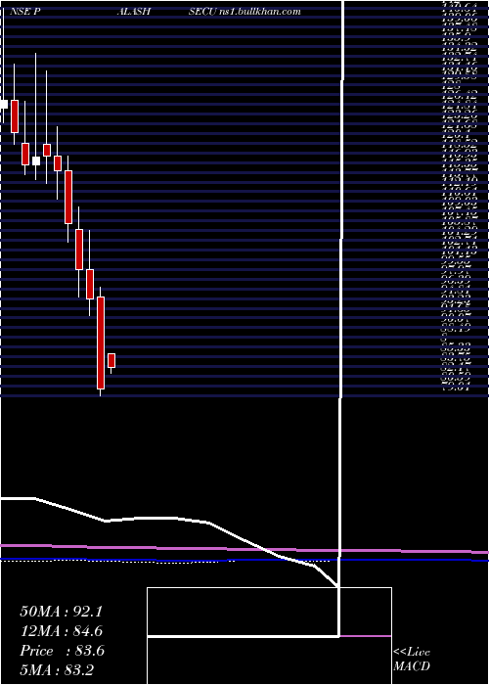Image resolution: width=489 pixels, height=685 pixels.
Task: Click the 'SECU ns1.bullkhan.com' watermark title
Action: 244,12
